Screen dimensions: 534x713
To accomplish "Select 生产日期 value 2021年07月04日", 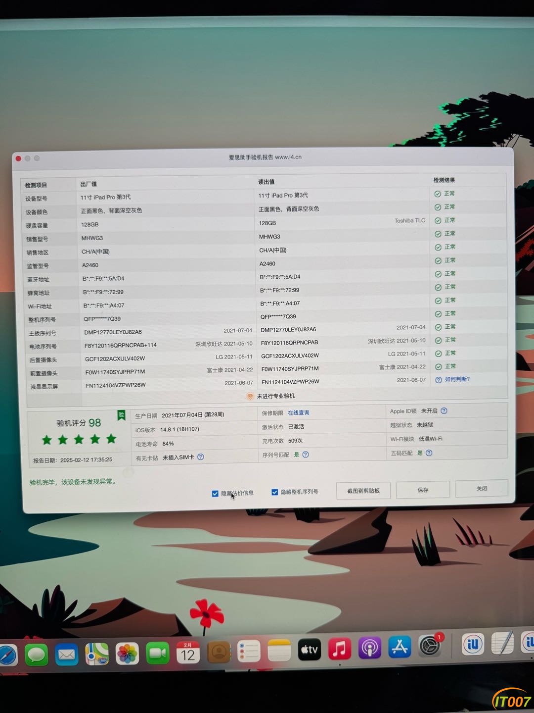I will point(193,415).
